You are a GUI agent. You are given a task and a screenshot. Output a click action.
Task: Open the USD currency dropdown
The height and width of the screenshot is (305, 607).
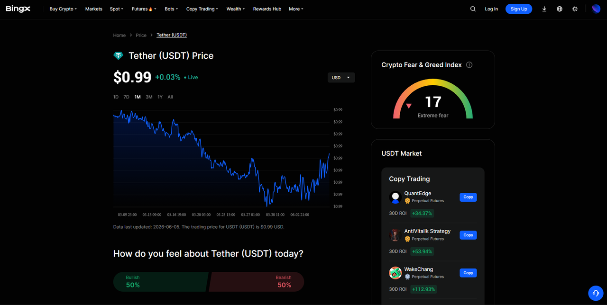(x=341, y=78)
